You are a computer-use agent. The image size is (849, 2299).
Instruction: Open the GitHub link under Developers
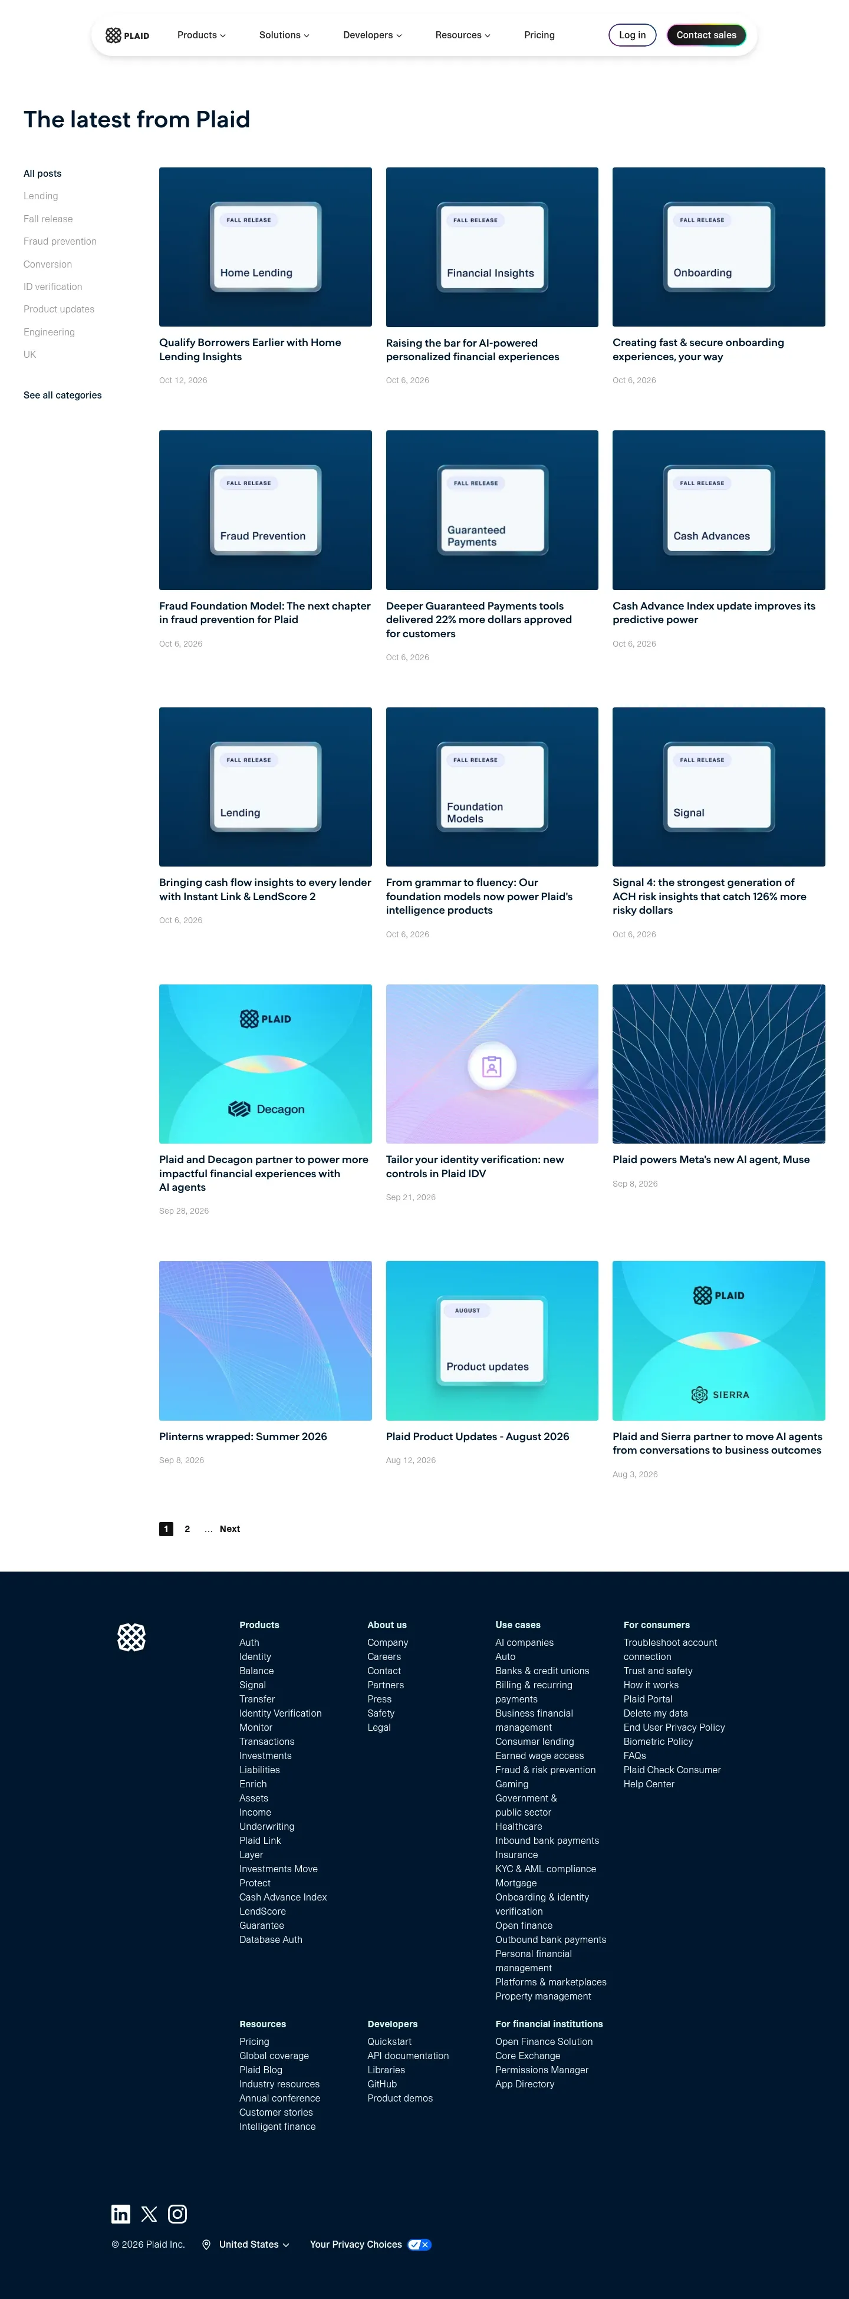tap(382, 2085)
